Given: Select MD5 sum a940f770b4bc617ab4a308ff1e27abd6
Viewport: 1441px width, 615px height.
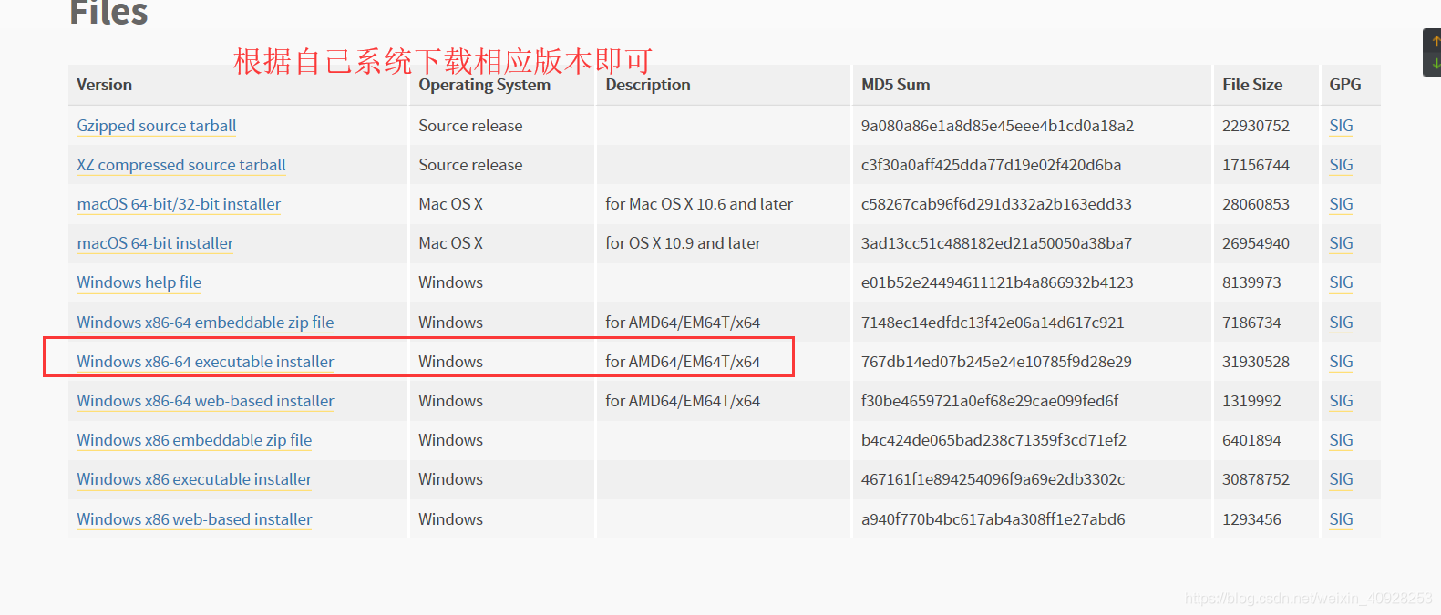Looking at the screenshot, I should tap(993, 519).
